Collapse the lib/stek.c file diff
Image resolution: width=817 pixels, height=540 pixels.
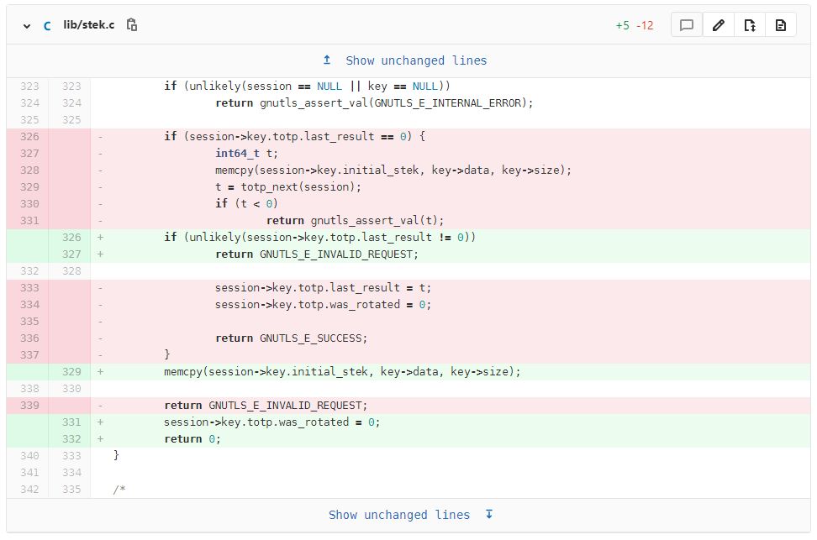(x=27, y=25)
